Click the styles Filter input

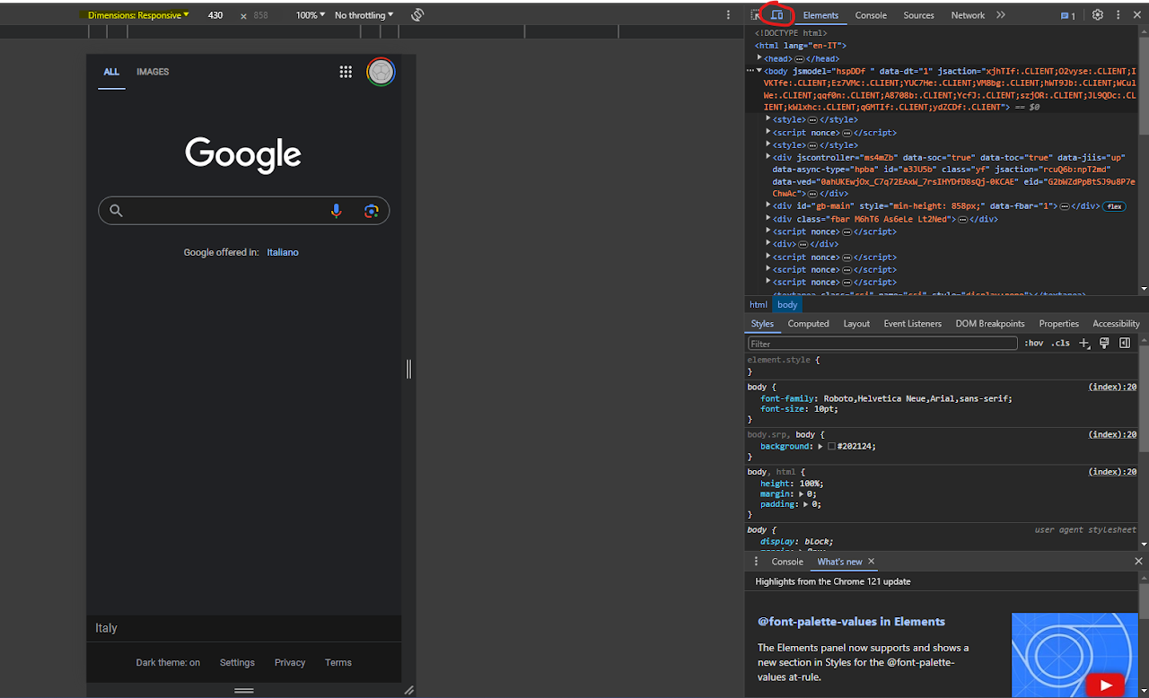tap(883, 344)
